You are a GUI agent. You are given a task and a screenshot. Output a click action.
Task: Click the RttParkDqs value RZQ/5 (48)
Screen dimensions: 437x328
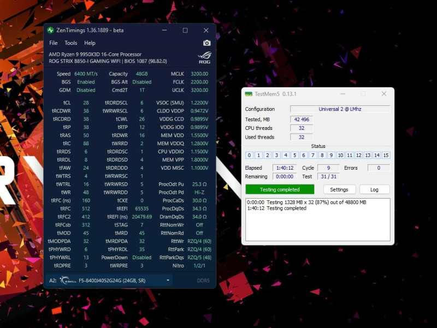coord(199,257)
